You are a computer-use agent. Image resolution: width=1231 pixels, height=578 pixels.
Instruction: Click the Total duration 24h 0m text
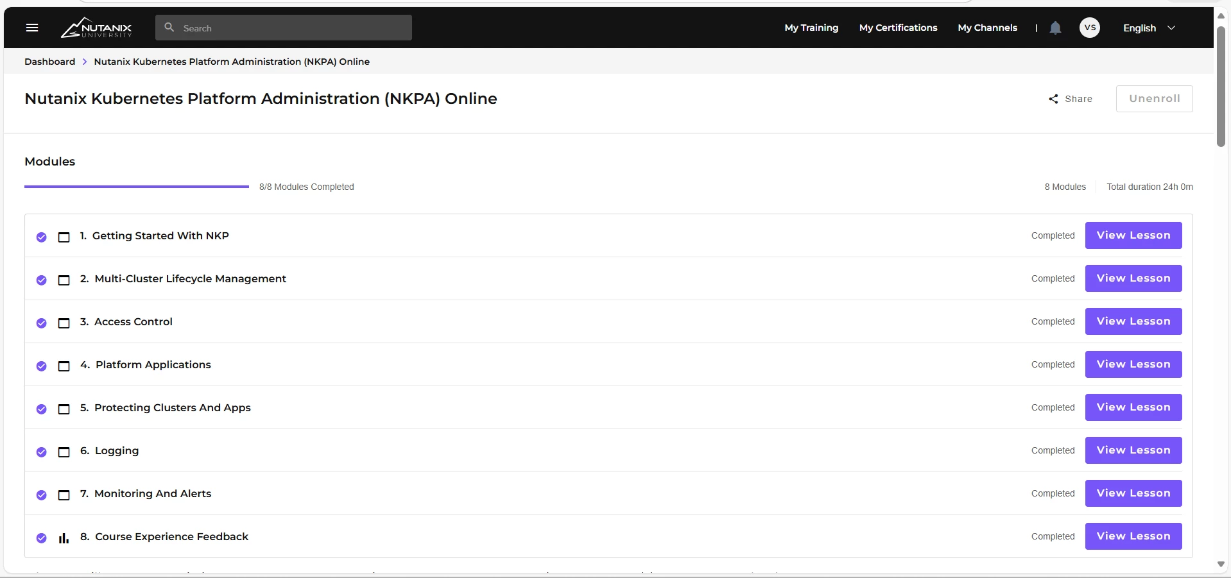pos(1149,187)
